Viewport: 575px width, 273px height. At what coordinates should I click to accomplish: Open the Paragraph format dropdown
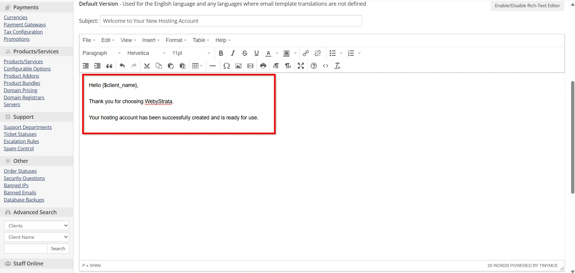click(102, 53)
